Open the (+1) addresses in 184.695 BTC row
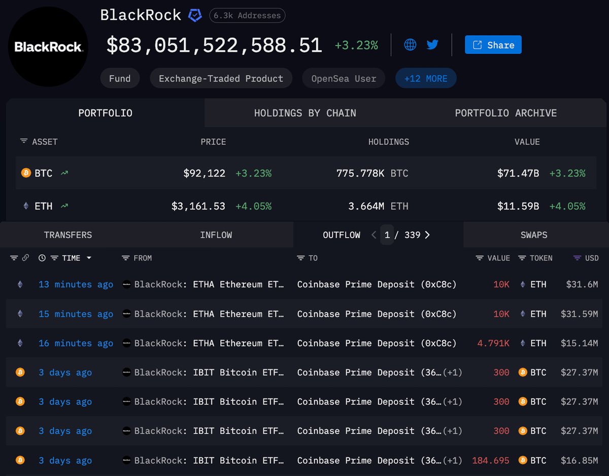Screen dimensions: 609x476 (x=452, y=460)
